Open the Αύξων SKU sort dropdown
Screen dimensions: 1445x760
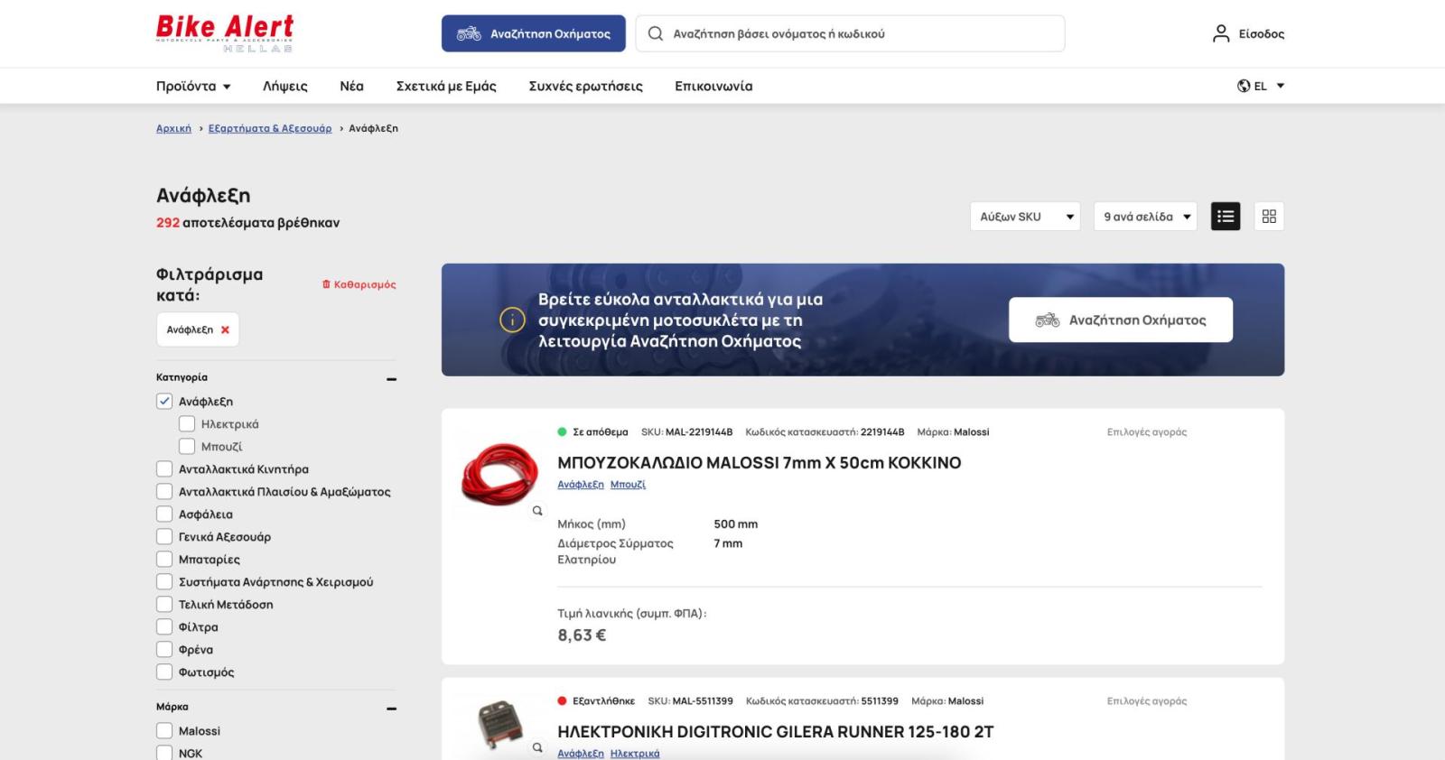click(x=1025, y=217)
